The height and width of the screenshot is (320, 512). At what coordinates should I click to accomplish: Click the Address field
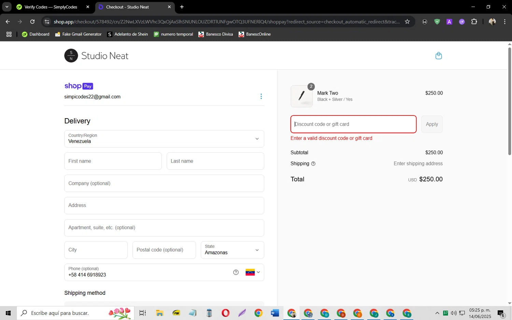(x=164, y=206)
